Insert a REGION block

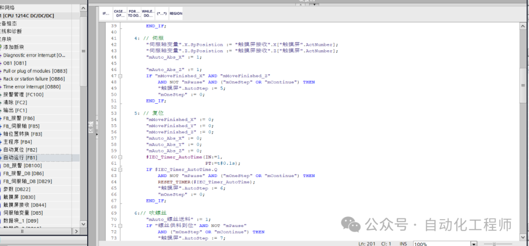(176, 14)
